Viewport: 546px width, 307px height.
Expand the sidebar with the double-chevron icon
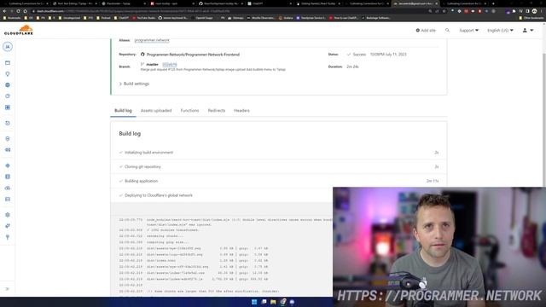8,289
